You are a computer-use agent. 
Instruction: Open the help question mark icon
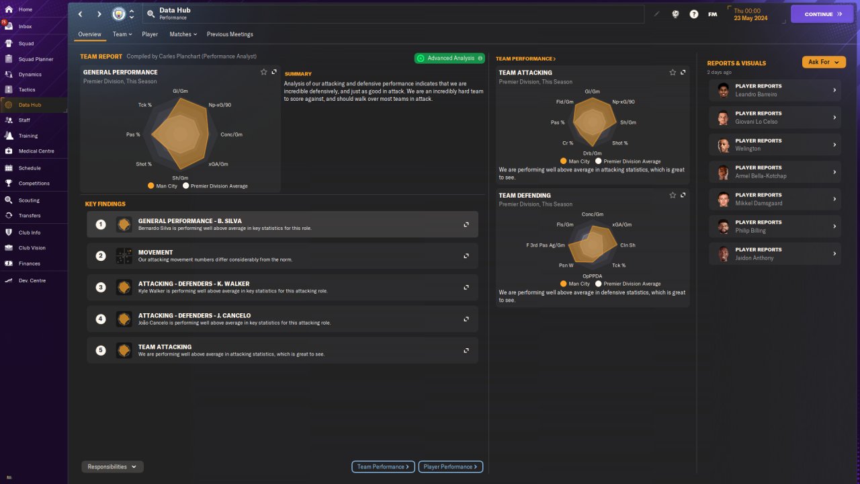pyautogui.click(x=693, y=14)
